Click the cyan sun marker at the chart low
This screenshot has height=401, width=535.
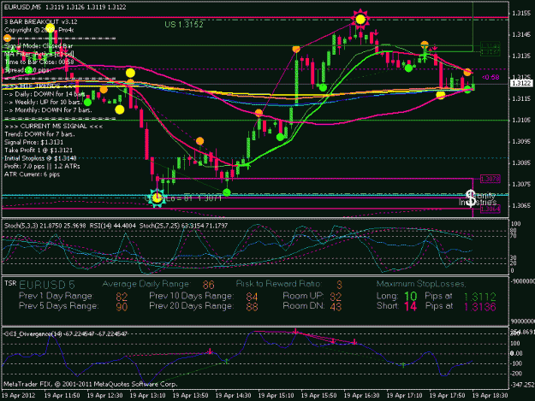pyautogui.click(x=157, y=198)
